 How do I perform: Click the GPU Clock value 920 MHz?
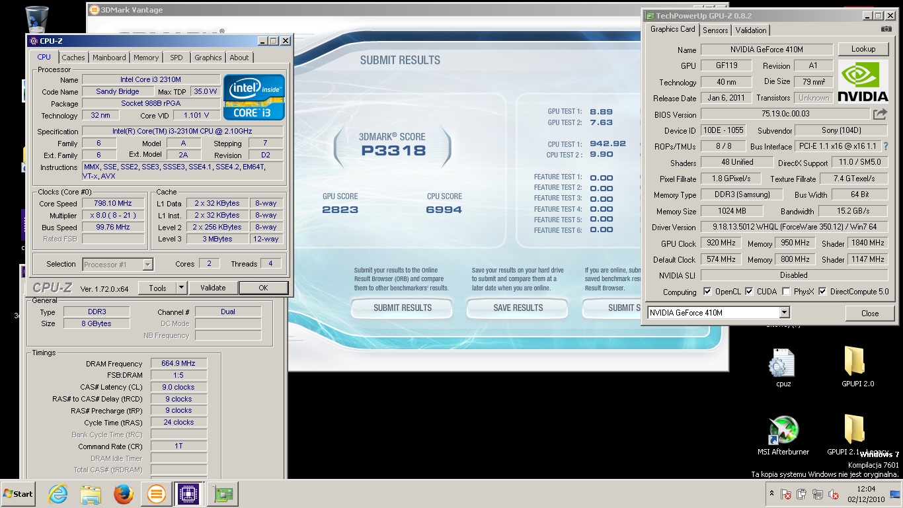[721, 243]
